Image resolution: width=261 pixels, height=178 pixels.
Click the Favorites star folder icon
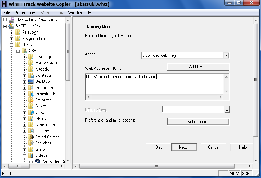pos(31,100)
